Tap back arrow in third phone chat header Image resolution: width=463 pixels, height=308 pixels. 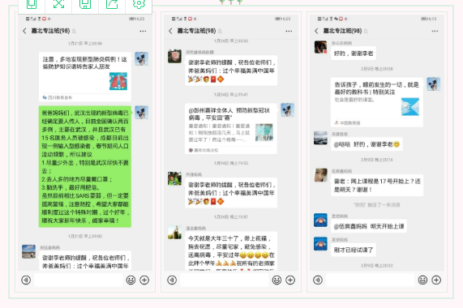point(316,31)
